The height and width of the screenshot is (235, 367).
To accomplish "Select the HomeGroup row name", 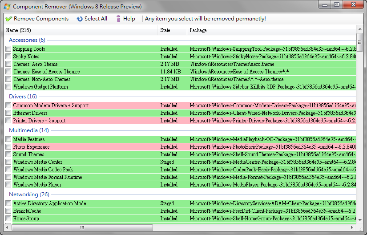I will point(26,219).
